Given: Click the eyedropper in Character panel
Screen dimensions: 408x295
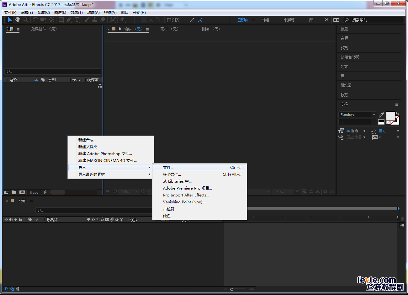Looking at the screenshot, I should tap(381, 115).
